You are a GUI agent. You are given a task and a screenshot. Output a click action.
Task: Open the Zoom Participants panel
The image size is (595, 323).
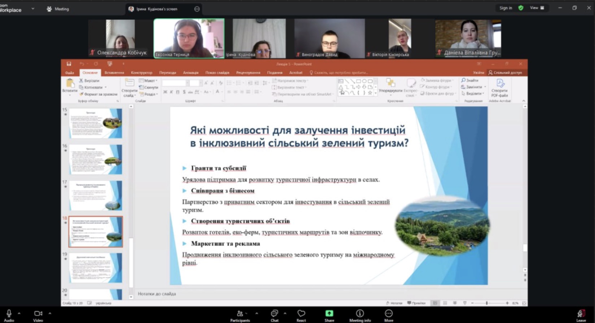tap(240, 315)
